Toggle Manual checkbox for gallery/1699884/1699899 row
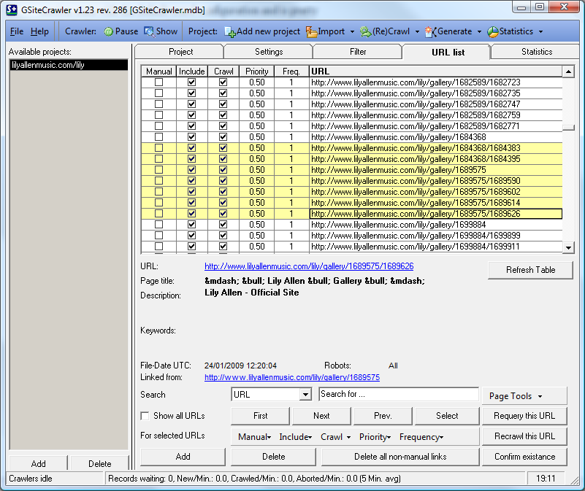This screenshot has height=491, width=585. coord(159,236)
